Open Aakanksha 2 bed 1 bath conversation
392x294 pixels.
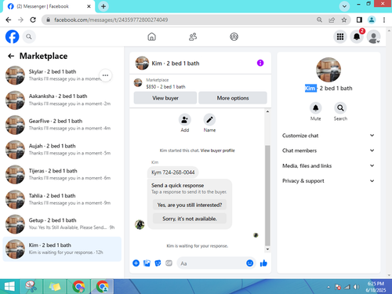(x=62, y=100)
